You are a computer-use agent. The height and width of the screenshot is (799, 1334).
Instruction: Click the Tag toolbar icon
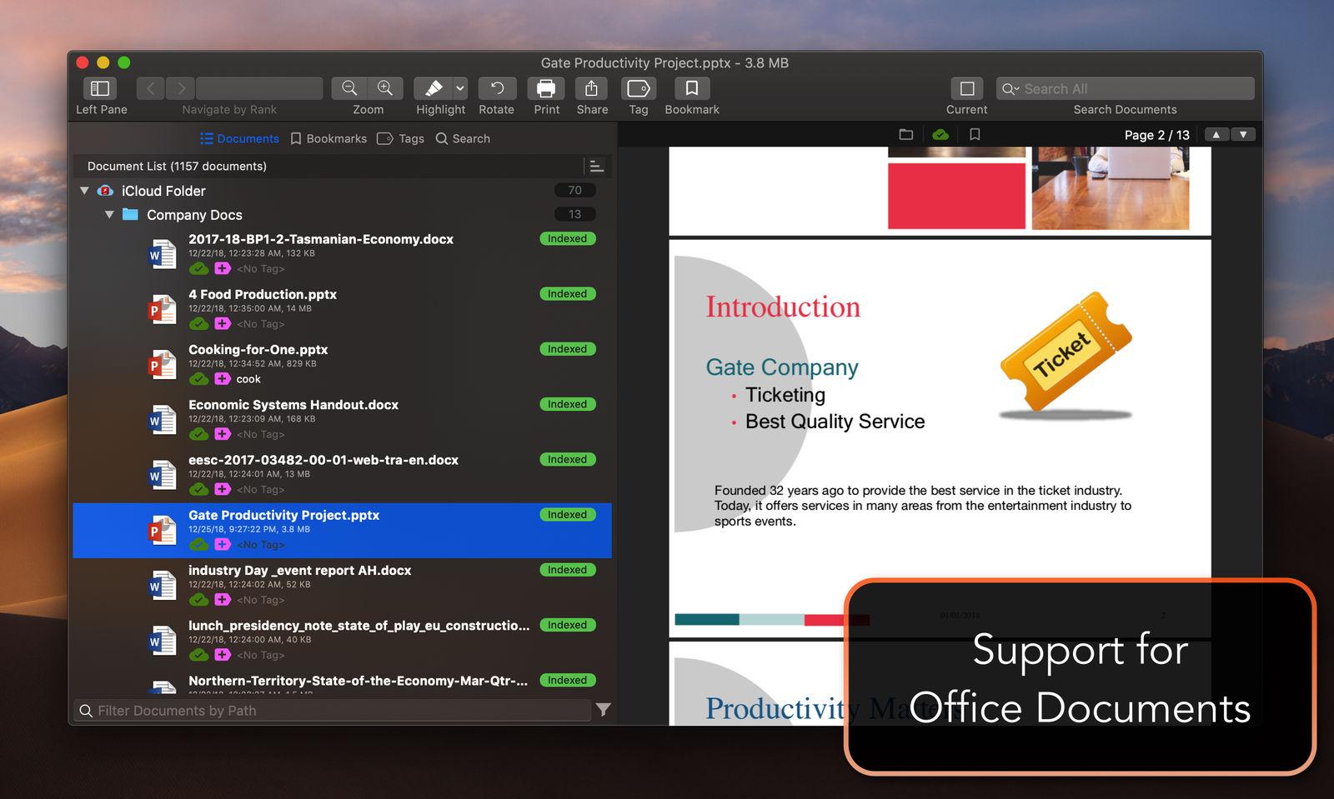coord(639,88)
